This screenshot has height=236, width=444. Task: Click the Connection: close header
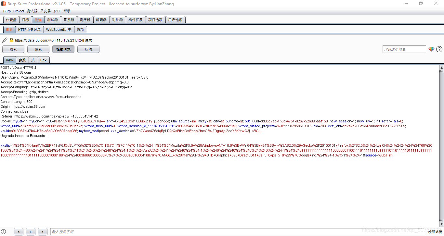pos(15,111)
